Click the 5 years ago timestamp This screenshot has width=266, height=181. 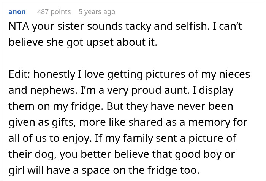point(97,12)
